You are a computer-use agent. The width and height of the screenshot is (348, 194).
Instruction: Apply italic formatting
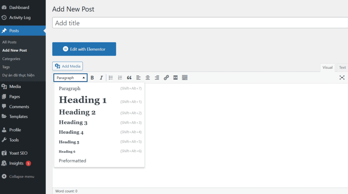[101, 78]
